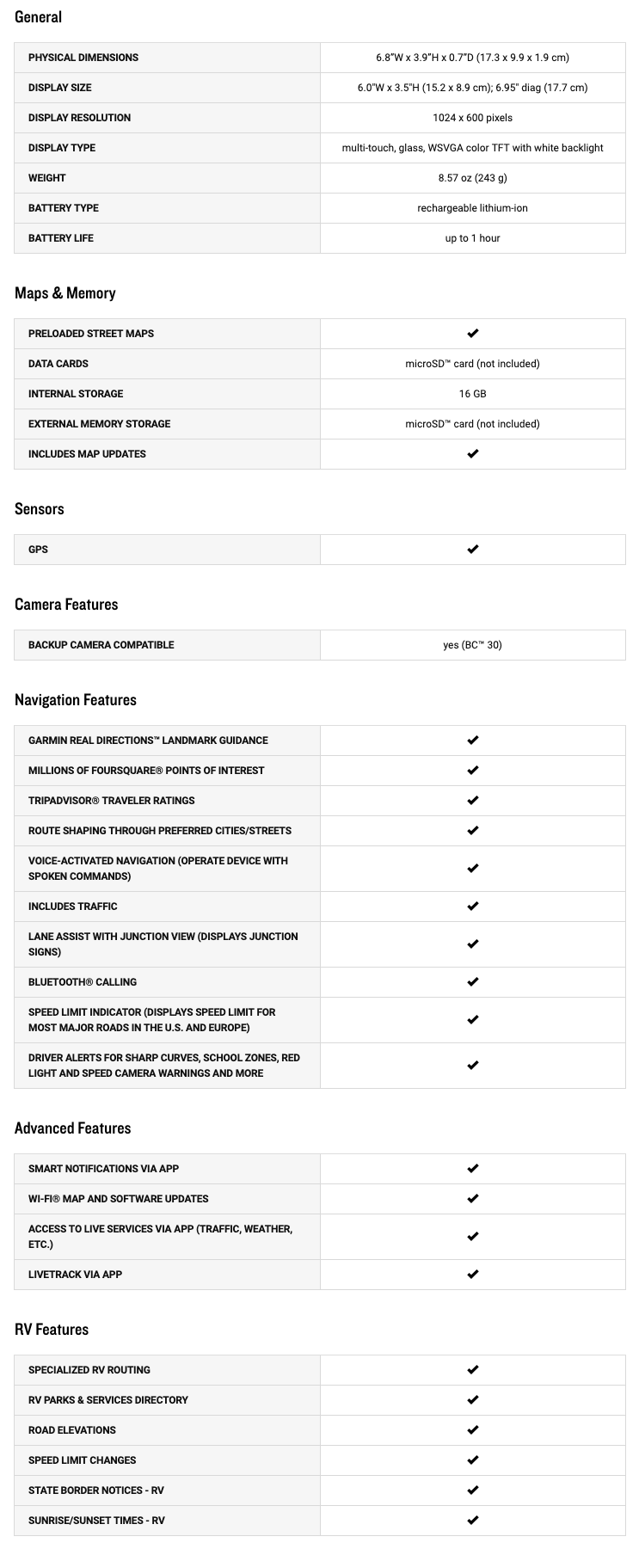This screenshot has width=639, height=1555.
Task: Click the Includes Map Updates checkmark
Action: [x=472, y=454]
